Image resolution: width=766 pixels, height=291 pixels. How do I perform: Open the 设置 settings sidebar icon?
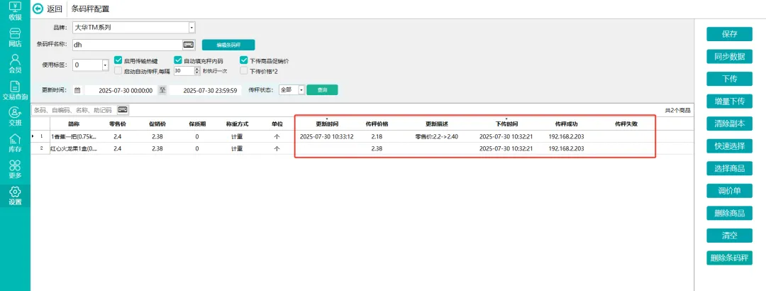(x=15, y=194)
